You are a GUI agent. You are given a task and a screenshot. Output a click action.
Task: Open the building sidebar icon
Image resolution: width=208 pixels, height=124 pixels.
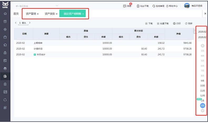tap(5, 45)
